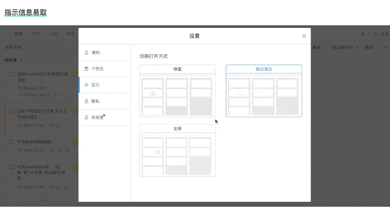Image resolution: width=390 pixels, height=207 pixels.
Task: Switch to the 文件 tab behind dialog
Action: point(36,34)
